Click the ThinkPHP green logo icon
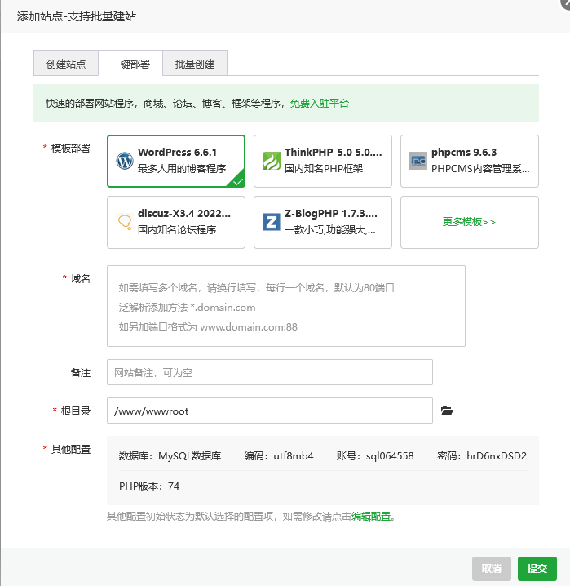 271,161
